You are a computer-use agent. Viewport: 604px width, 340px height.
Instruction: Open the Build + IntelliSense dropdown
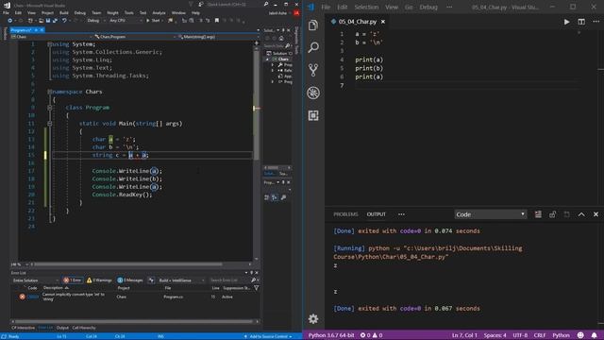pyautogui.click(x=181, y=280)
